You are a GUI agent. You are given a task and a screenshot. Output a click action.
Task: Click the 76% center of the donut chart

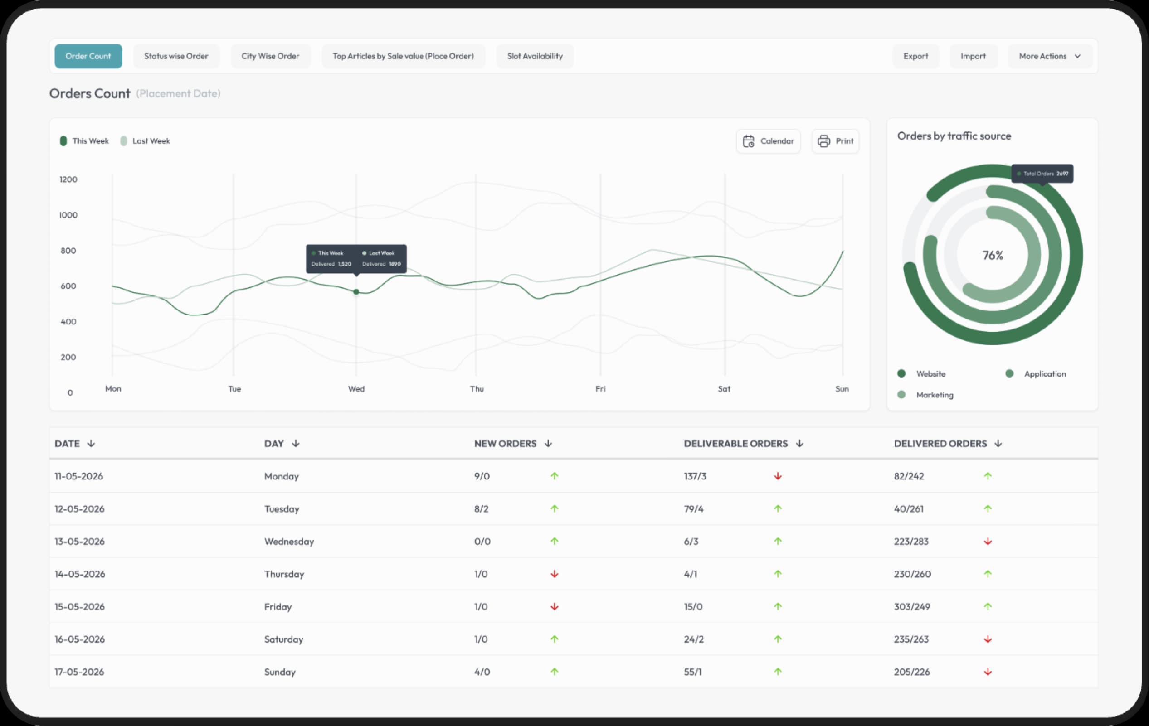[993, 256]
